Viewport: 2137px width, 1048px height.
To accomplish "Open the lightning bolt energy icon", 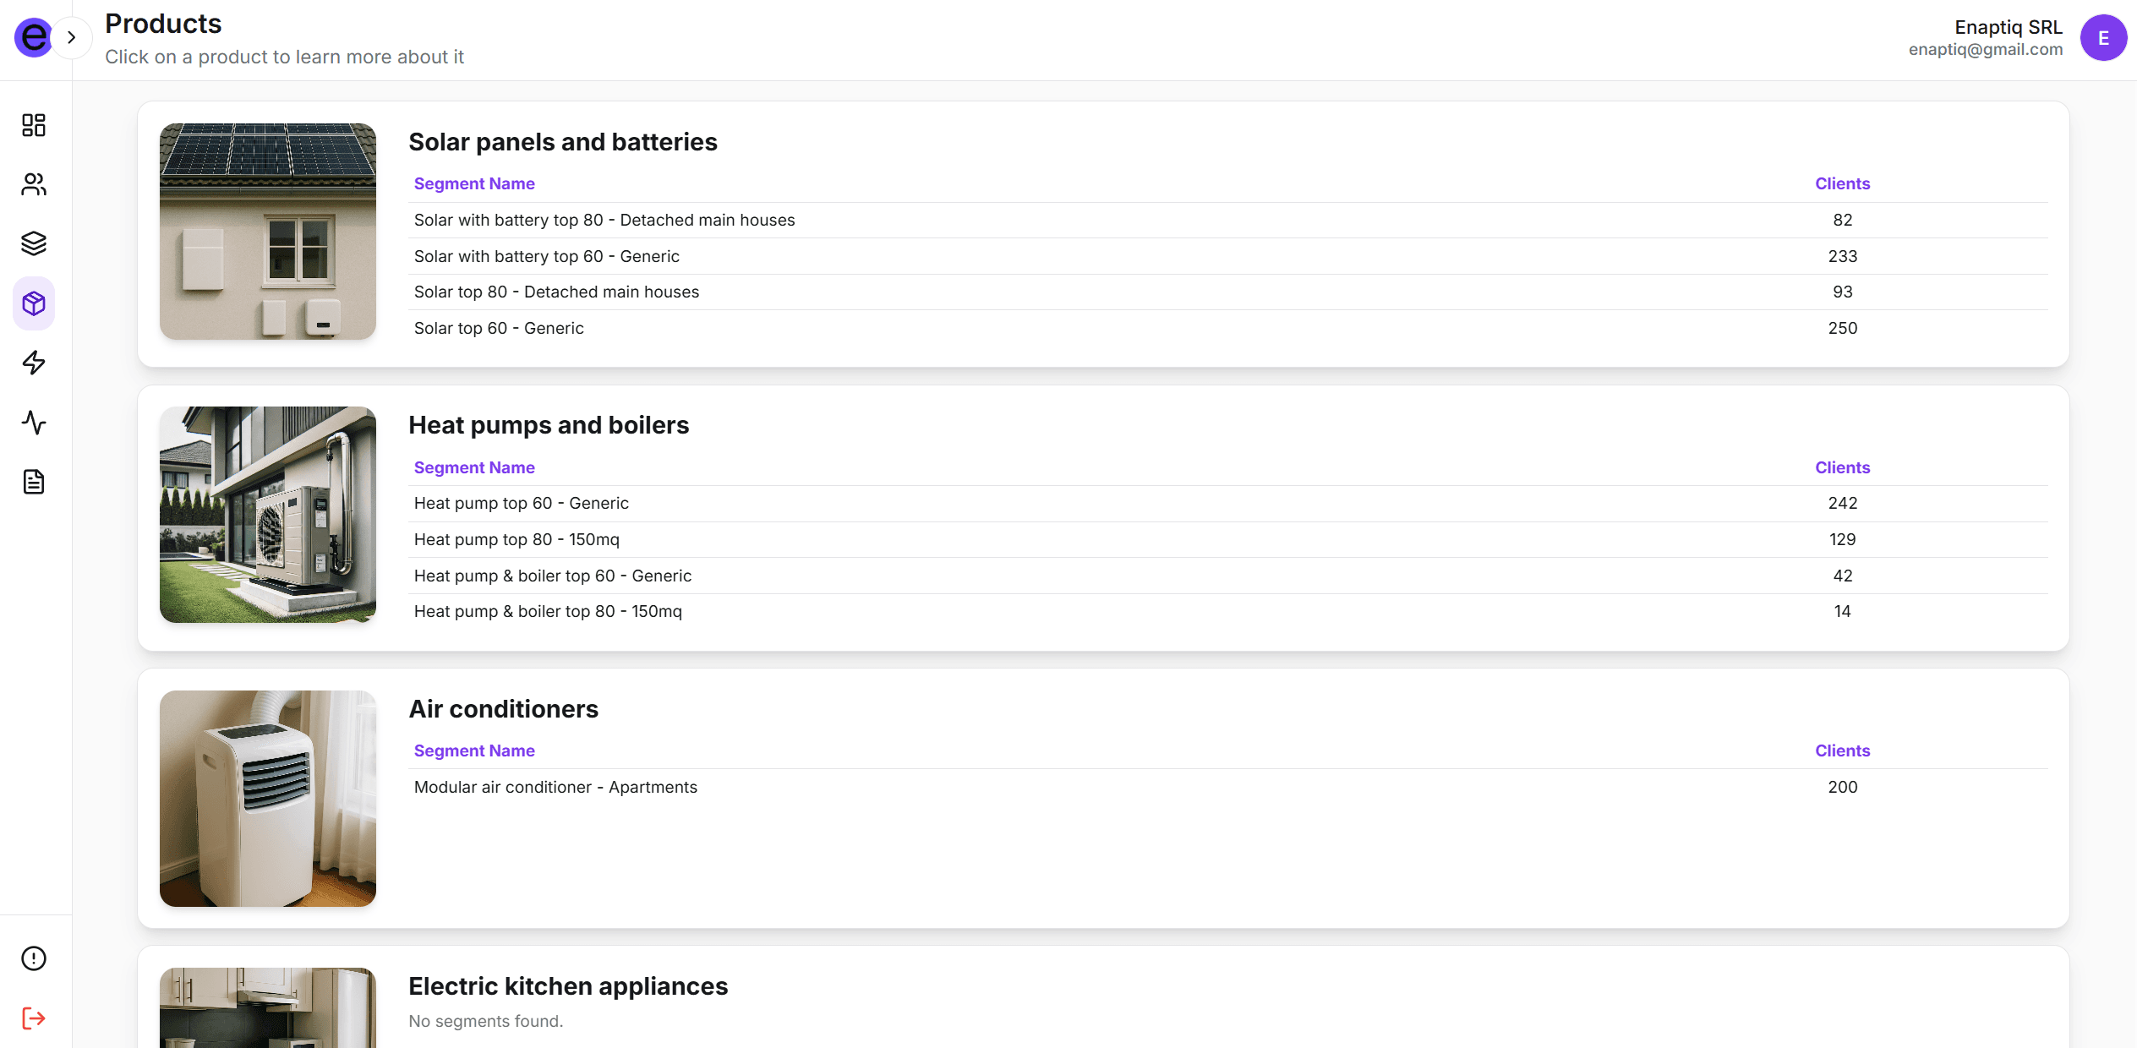I will tap(33, 363).
